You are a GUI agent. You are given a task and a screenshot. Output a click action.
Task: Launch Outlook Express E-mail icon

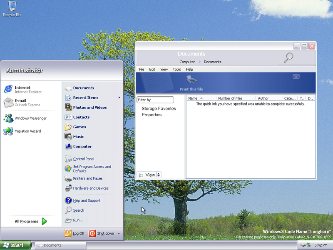point(8,102)
